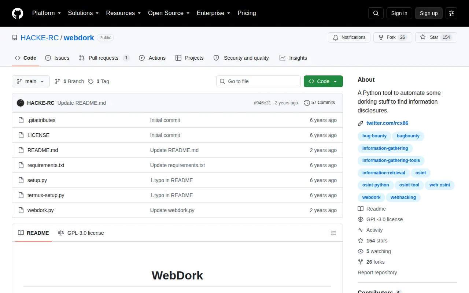Image resolution: width=469 pixels, height=293 pixels.
Task: Open webdork repository name link
Action: [x=79, y=38]
